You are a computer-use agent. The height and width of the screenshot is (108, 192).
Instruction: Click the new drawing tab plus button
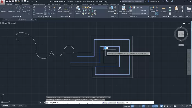36,20
